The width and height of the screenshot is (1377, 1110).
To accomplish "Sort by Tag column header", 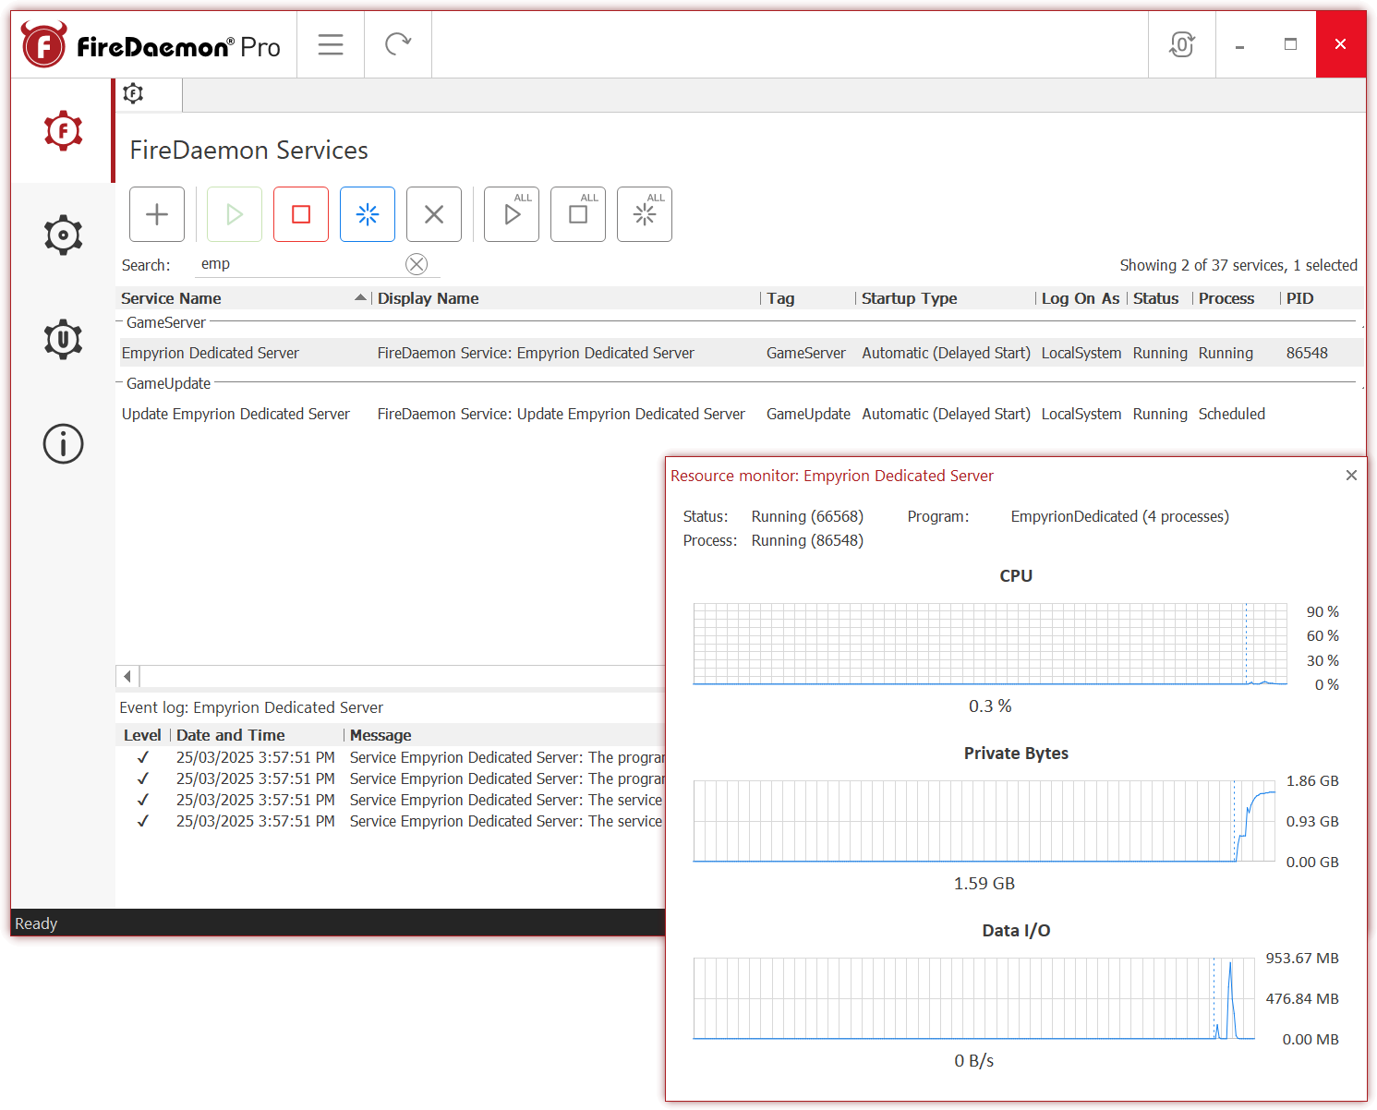I will [808, 298].
